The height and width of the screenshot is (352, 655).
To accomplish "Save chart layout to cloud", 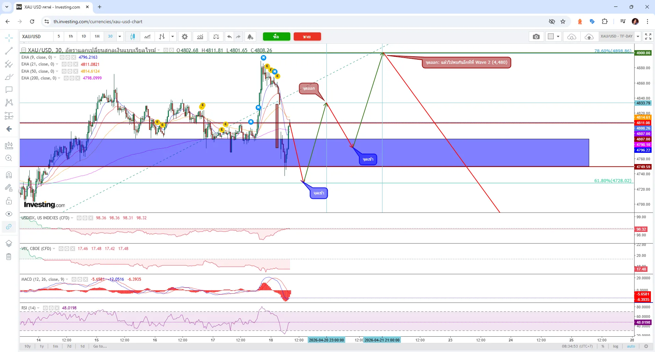I will (x=589, y=36).
